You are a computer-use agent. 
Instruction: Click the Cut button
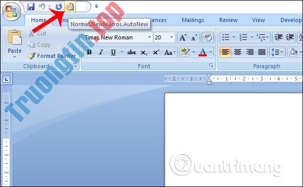[38, 33]
